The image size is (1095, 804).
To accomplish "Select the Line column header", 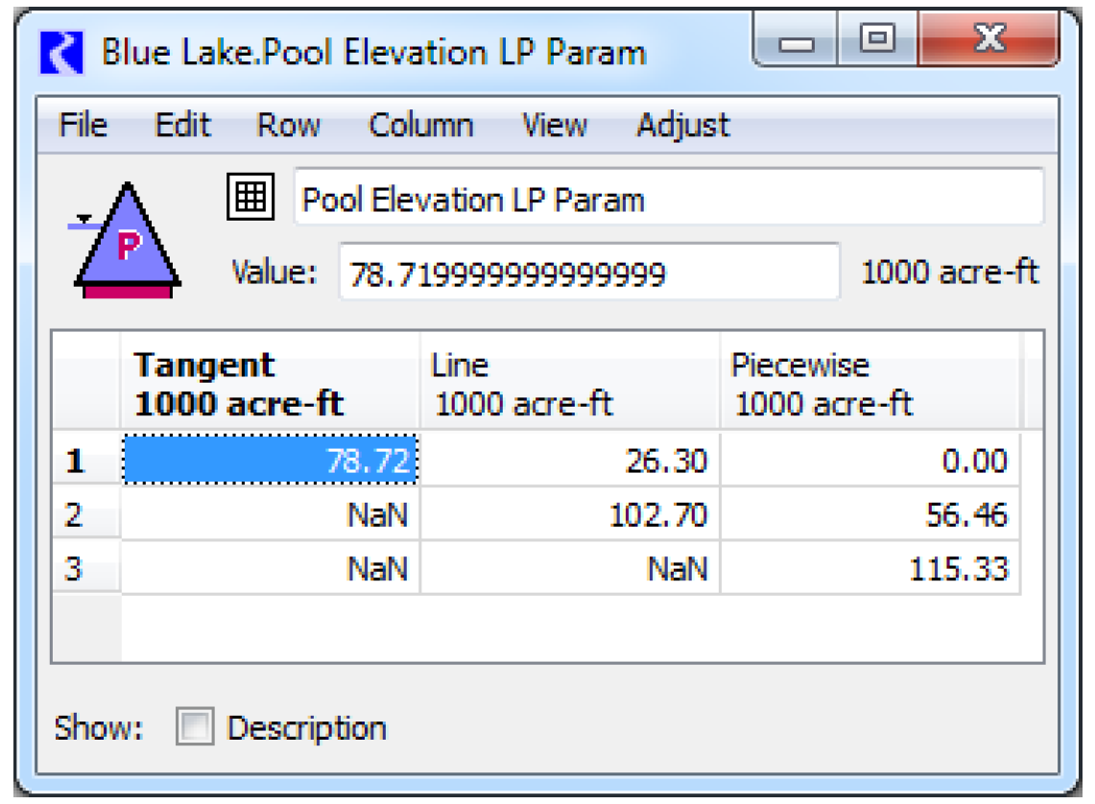I will click(x=569, y=384).
